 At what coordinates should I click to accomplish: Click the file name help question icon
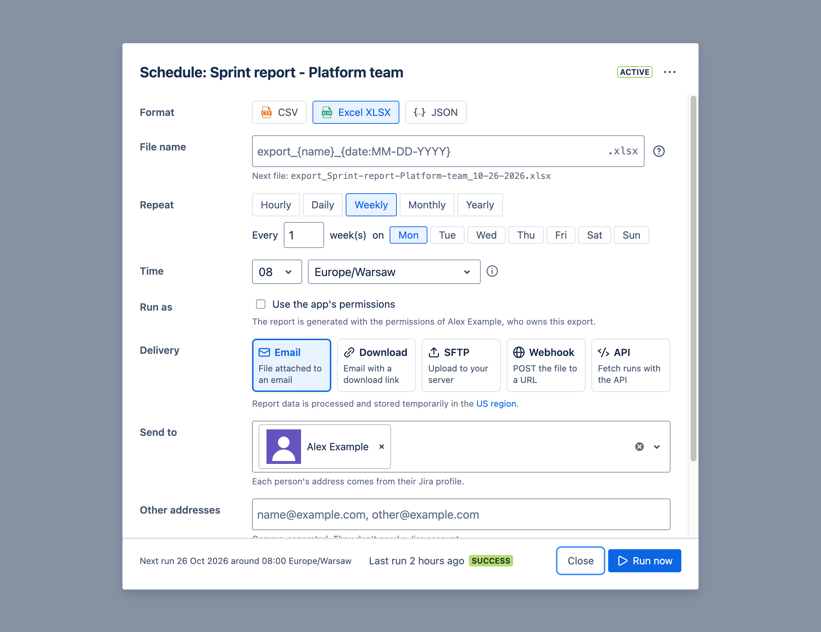pyautogui.click(x=659, y=151)
